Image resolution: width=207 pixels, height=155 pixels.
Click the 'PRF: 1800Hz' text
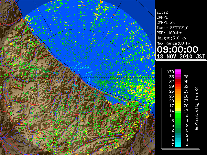(169, 33)
